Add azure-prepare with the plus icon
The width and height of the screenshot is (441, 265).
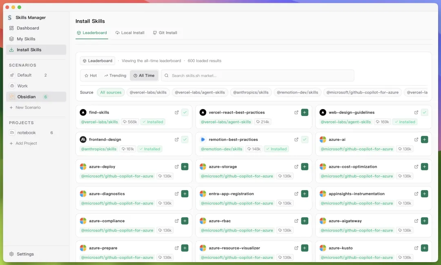185,248
